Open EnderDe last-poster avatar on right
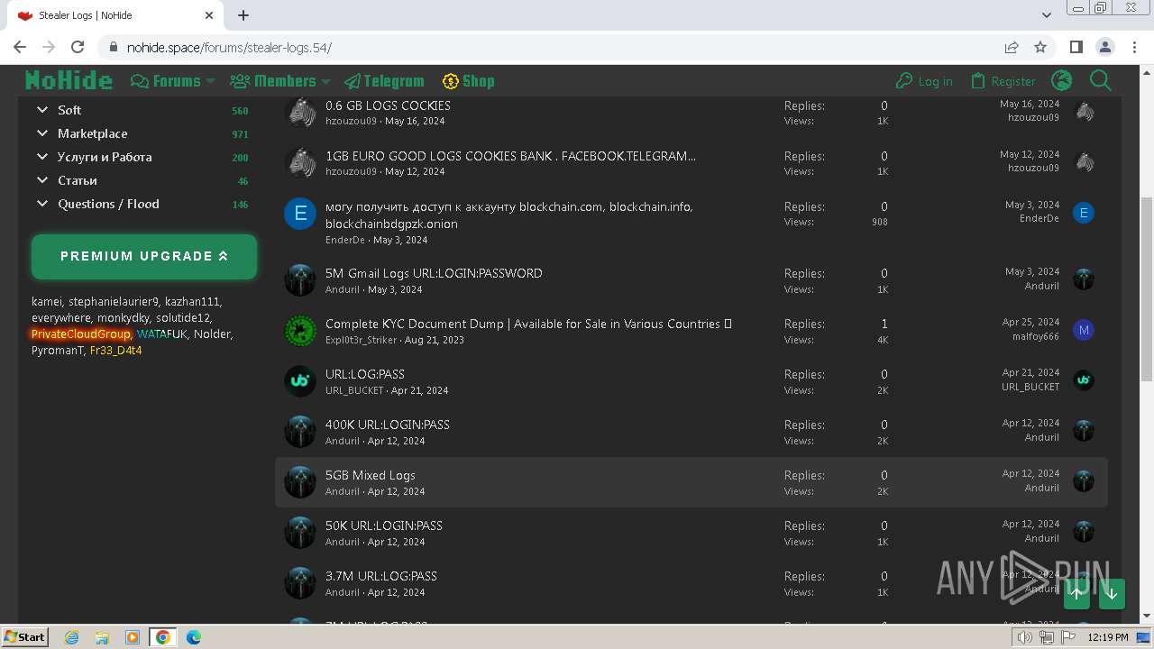The width and height of the screenshot is (1154, 649). 1084,213
